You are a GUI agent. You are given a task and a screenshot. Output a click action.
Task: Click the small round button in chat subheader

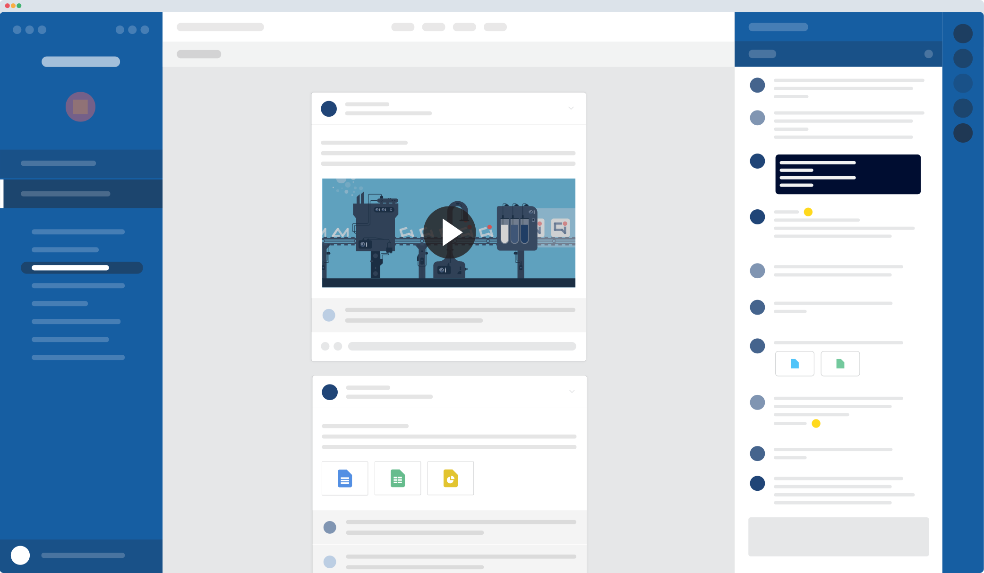[929, 54]
